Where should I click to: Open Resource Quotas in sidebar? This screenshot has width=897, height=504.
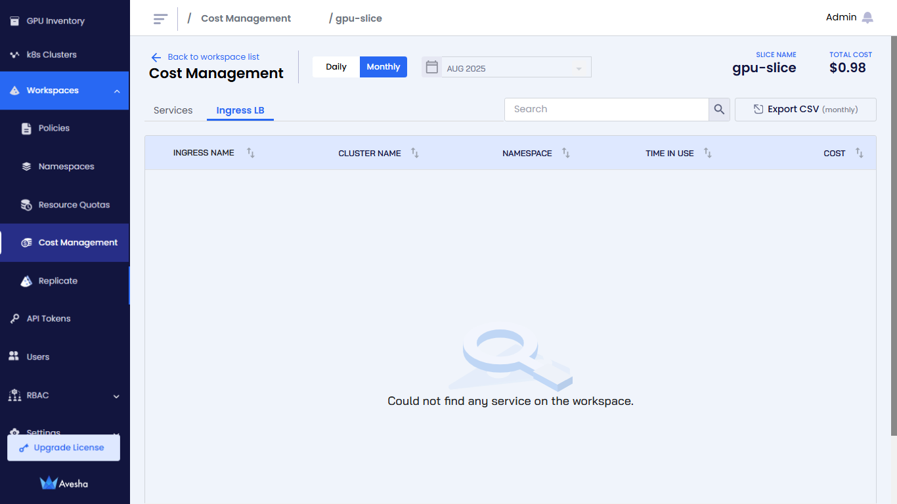[74, 205]
